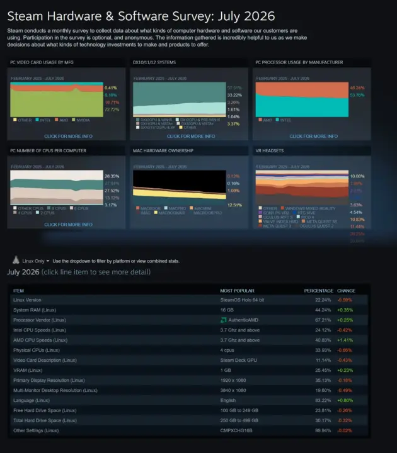The width and height of the screenshot is (397, 453).
Task: Click the 53.76% Intel processor share label
Action: click(x=357, y=95)
